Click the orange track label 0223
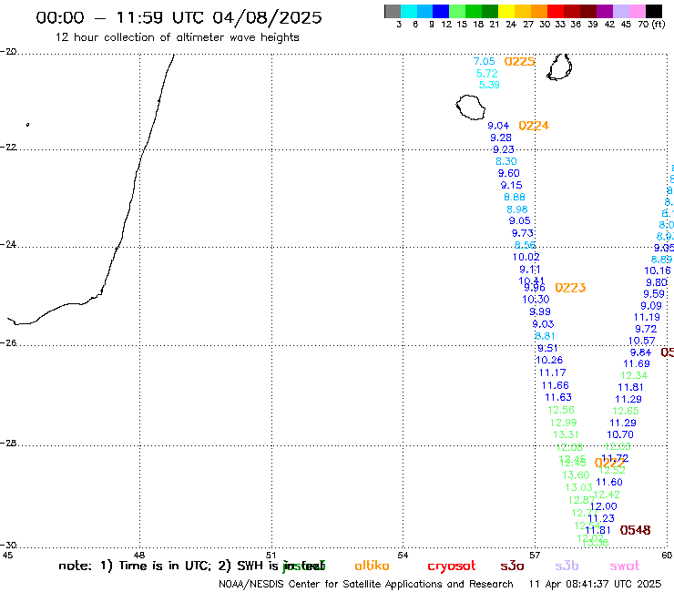674x592 pixels. (x=570, y=288)
